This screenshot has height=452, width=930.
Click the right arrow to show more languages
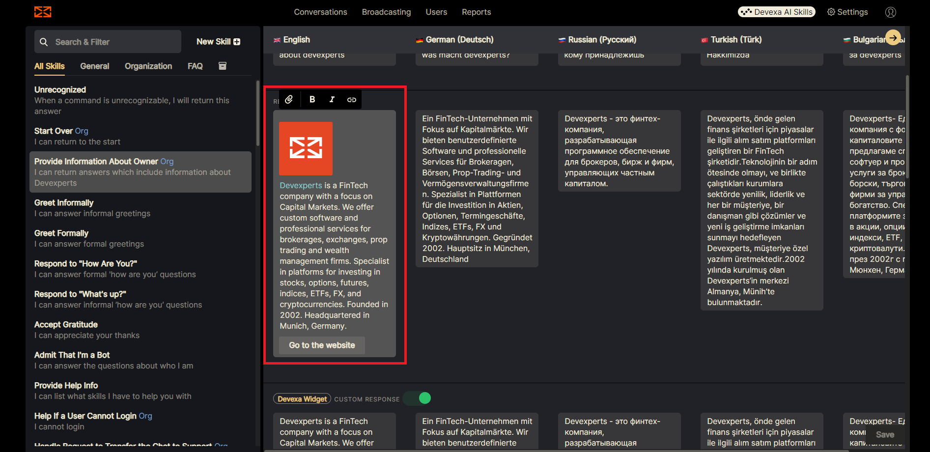click(x=893, y=37)
